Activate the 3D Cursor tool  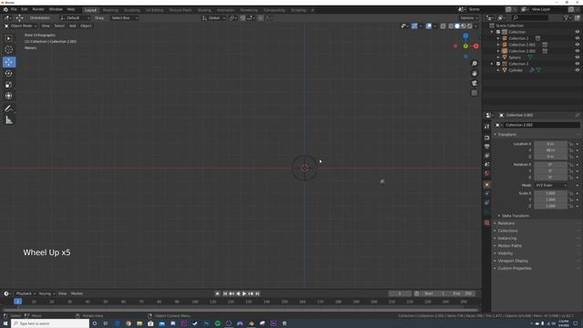[9, 49]
